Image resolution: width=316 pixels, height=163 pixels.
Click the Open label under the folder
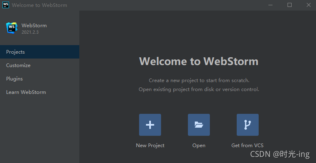[199, 146]
